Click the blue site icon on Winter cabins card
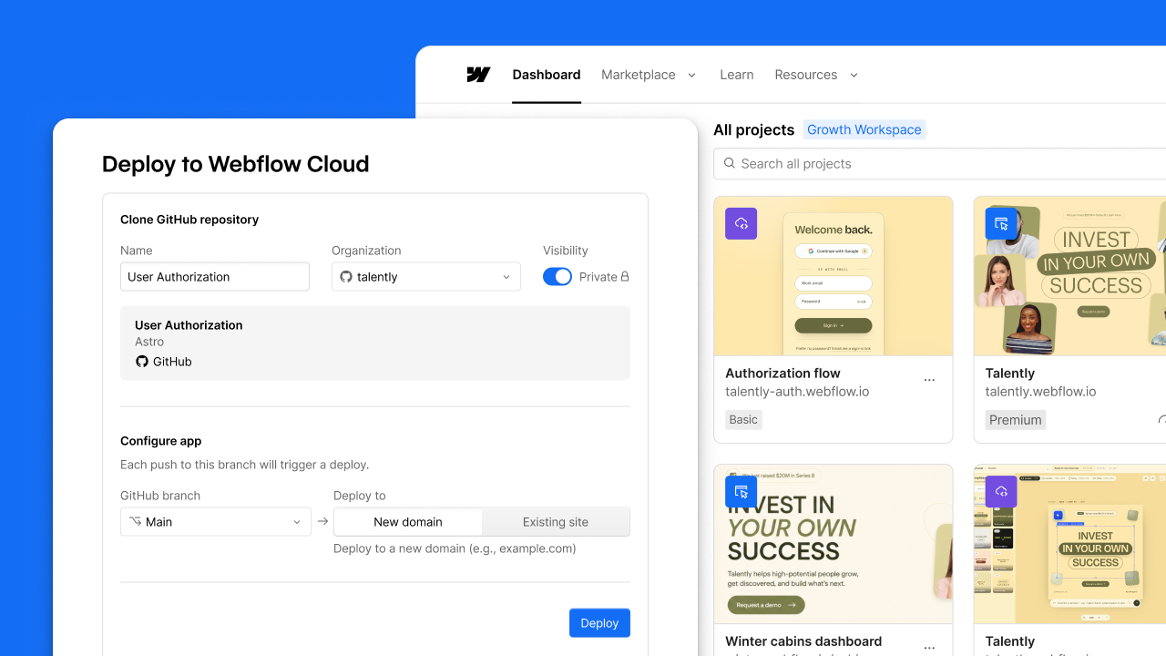 (741, 492)
